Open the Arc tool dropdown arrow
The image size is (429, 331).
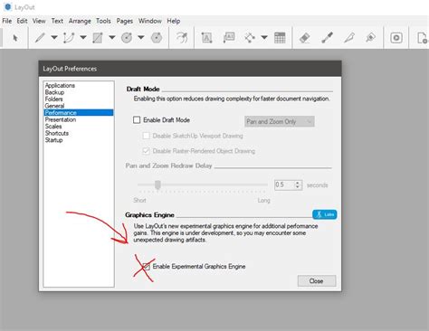(83, 38)
